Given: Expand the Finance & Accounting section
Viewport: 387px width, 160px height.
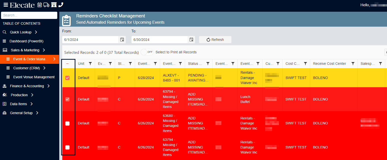Looking at the screenshot, I should click(27, 86).
